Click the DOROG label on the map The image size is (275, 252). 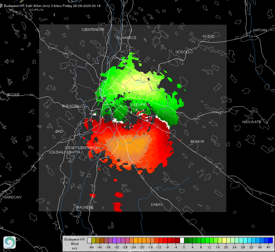coord(37,10)
